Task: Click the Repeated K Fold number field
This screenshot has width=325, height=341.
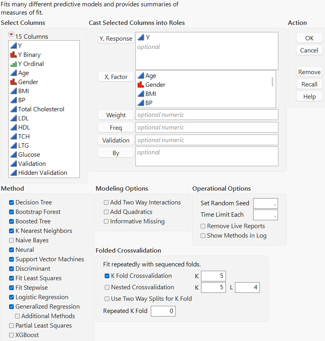Action: pos(163,311)
